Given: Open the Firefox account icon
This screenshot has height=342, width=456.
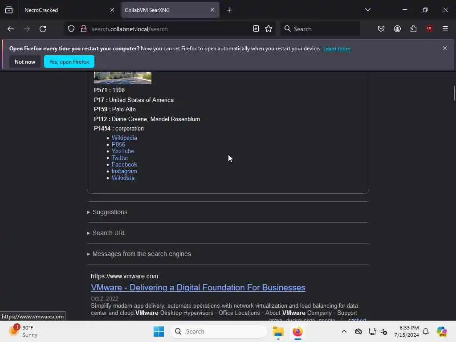Looking at the screenshot, I should click(397, 28).
